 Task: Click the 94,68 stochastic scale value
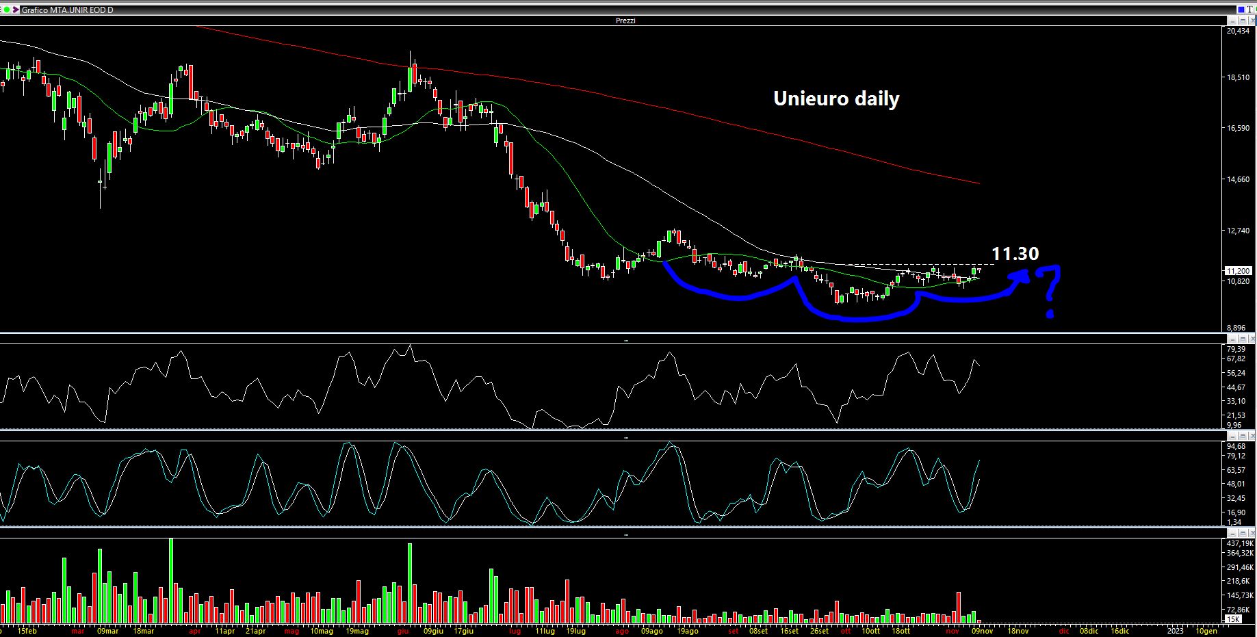[x=1236, y=446]
